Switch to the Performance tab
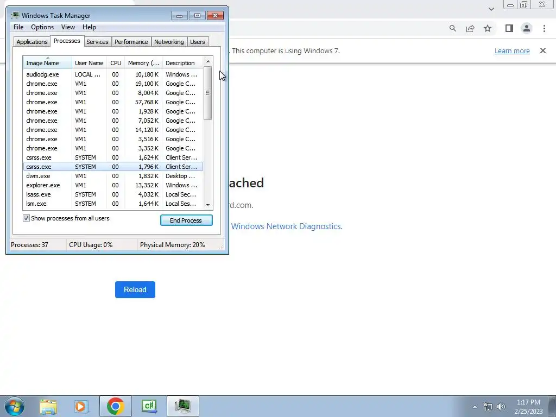Viewport: 556px width, 417px height. (131, 42)
